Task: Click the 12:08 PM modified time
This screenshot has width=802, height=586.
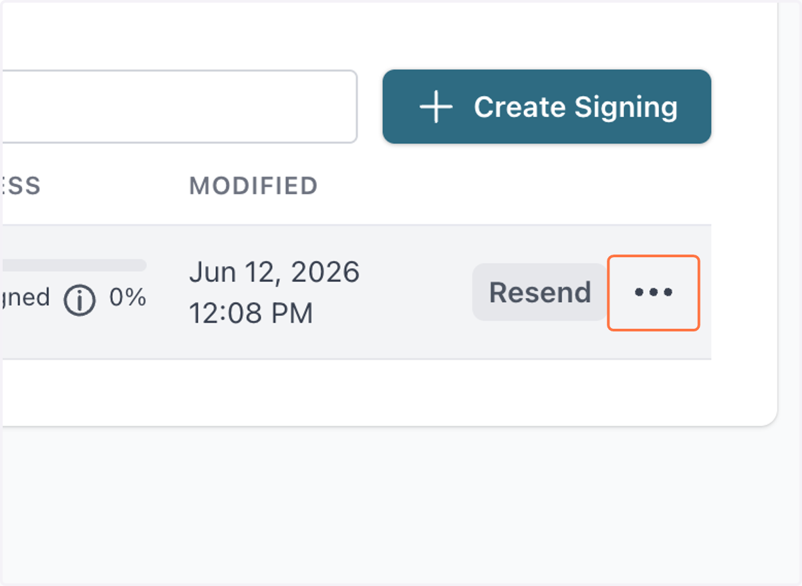Action: (251, 313)
